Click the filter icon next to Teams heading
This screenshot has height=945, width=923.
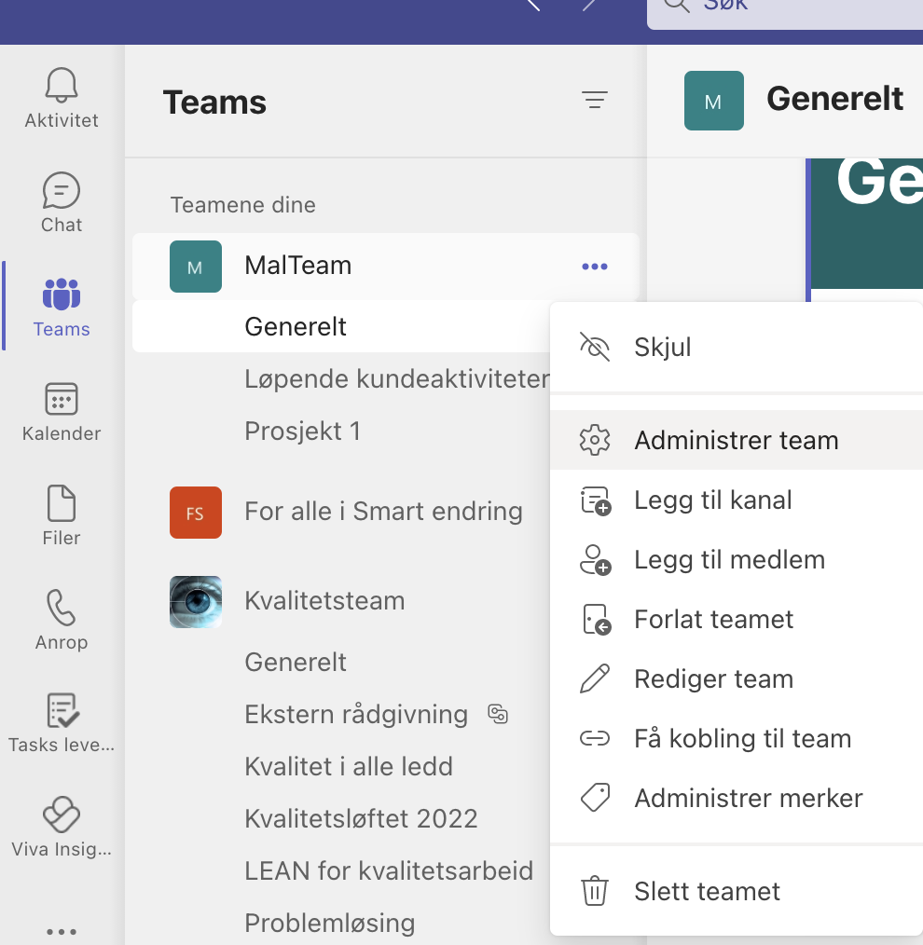(595, 100)
